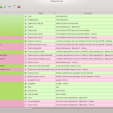
Task: Select the fedora-gimp-unstable-debuginfo name cell
Action: [x=42, y=55]
